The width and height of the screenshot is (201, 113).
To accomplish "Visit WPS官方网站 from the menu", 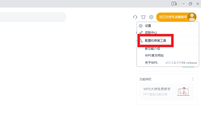I will (154, 55).
